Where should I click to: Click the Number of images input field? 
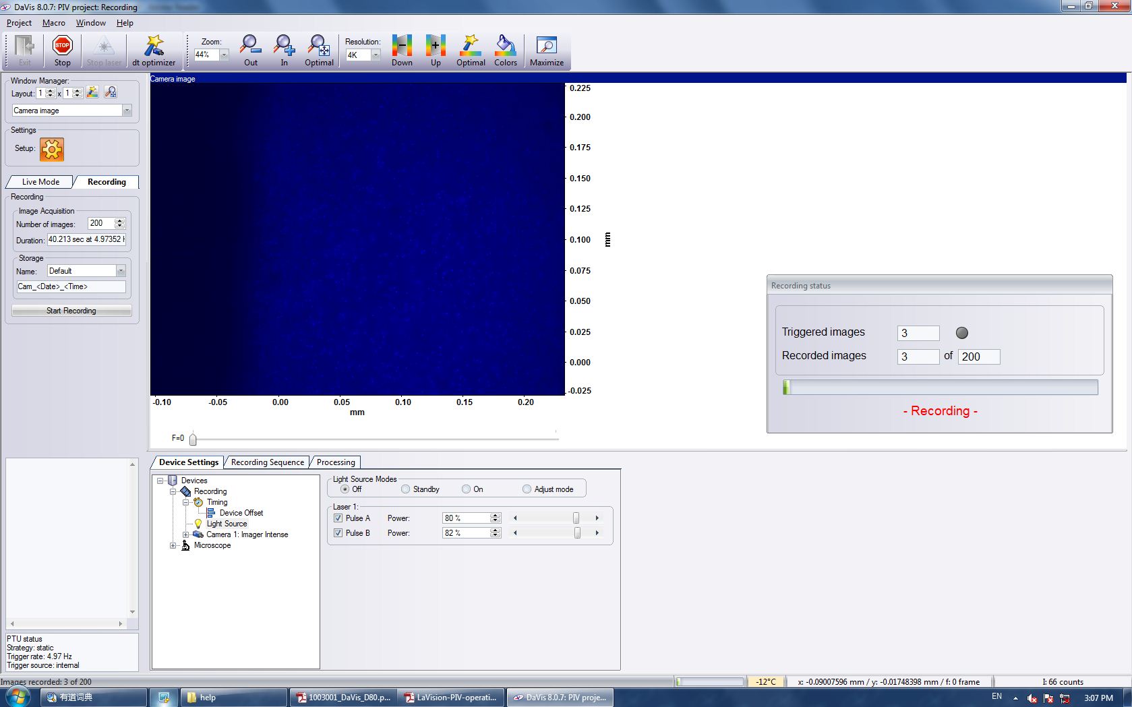(x=100, y=223)
